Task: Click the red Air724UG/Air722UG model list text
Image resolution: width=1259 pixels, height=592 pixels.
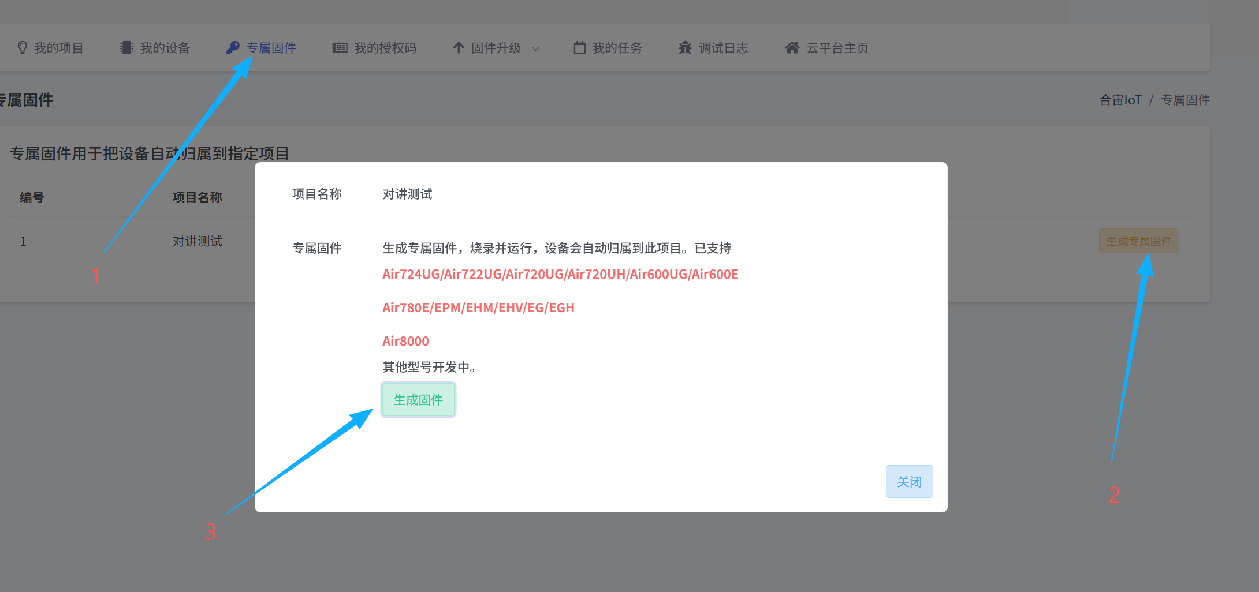Action: [560, 275]
